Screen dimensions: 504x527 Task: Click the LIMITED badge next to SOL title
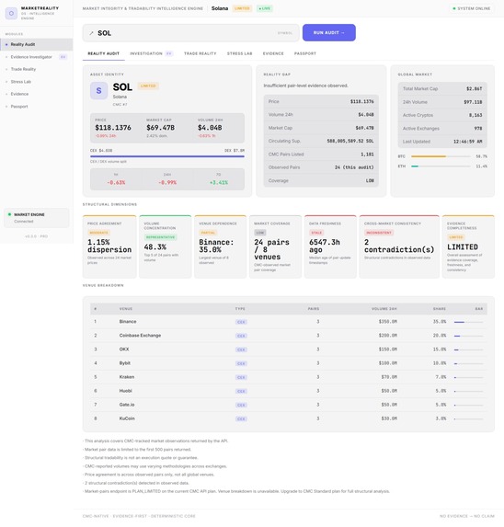pyautogui.click(x=148, y=86)
